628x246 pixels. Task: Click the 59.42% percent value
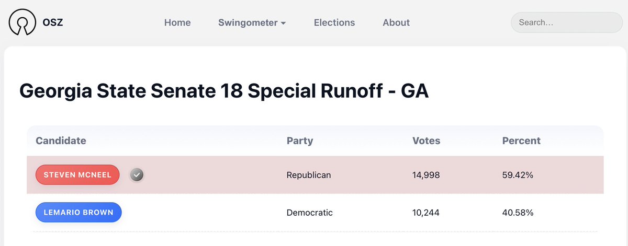pyautogui.click(x=518, y=175)
